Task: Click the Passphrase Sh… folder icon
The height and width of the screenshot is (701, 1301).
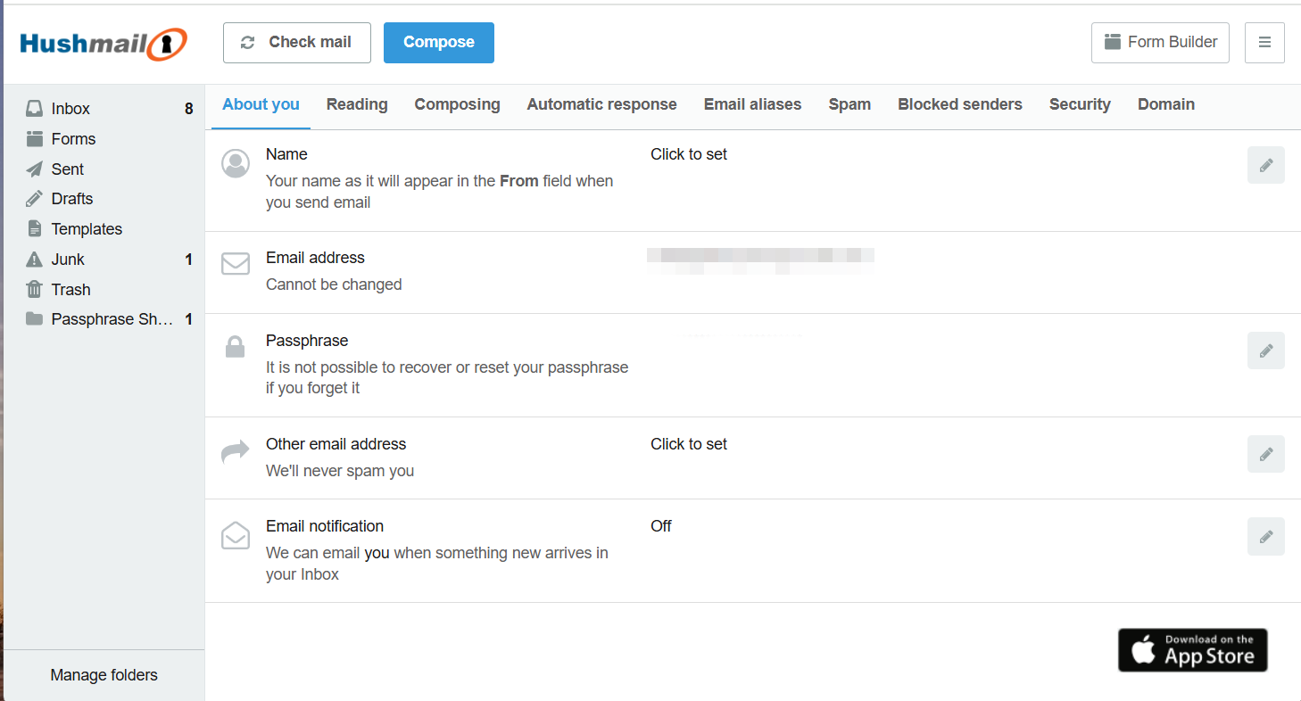Action: [34, 319]
